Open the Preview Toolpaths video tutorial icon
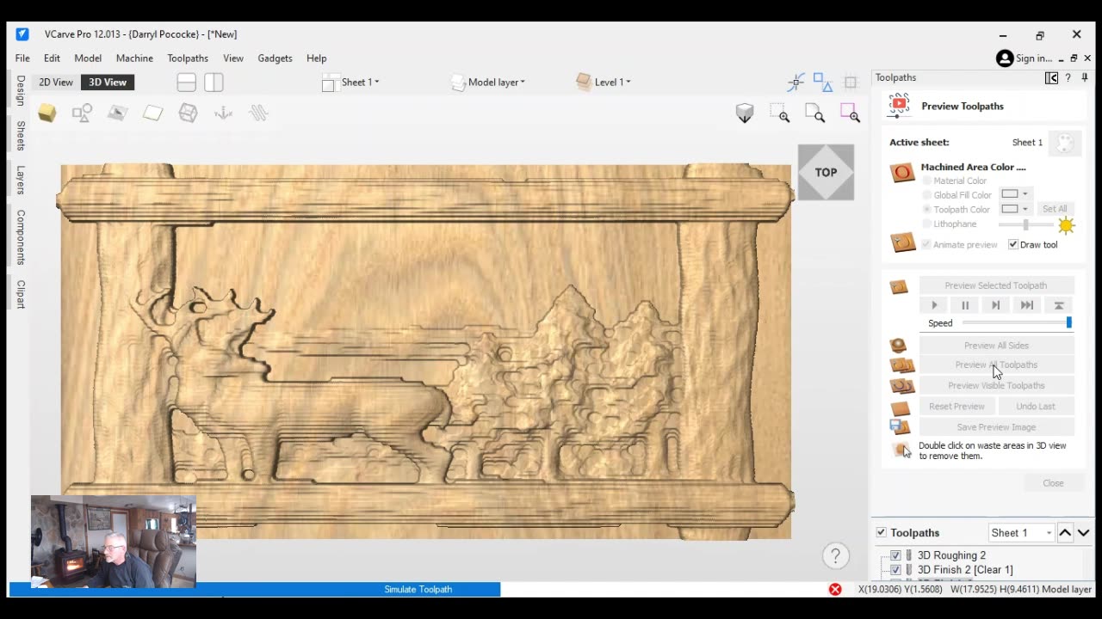The image size is (1102, 619). pos(900,106)
